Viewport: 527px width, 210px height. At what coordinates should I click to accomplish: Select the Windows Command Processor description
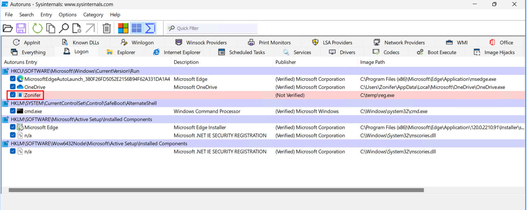point(207,111)
